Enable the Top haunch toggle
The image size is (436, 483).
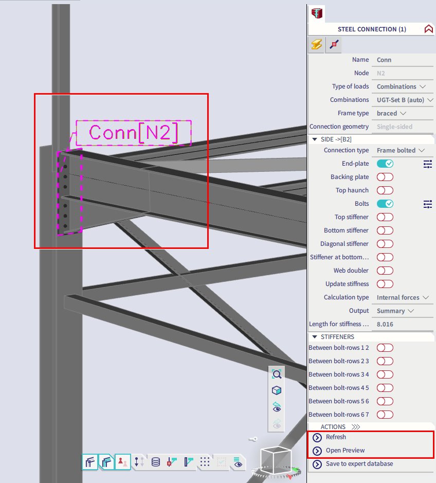click(385, 190)
